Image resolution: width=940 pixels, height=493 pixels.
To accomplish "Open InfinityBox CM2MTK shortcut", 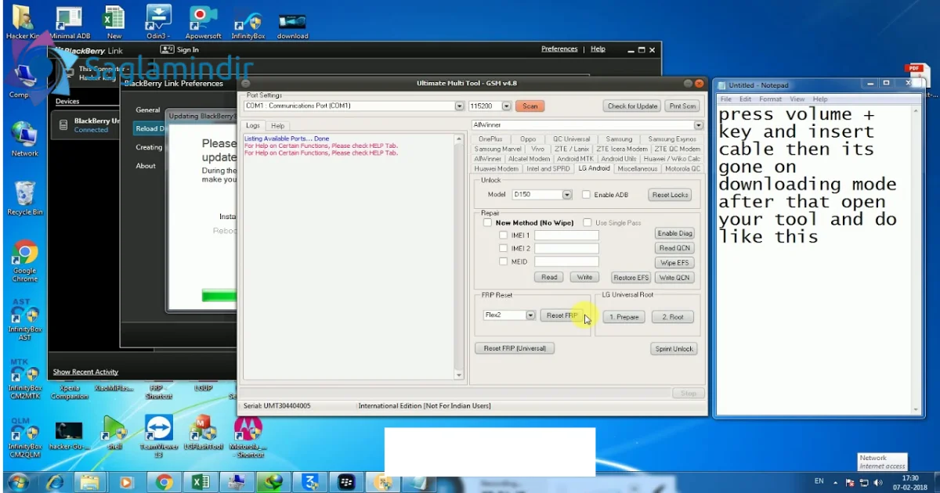I will (x=24, y=379).
